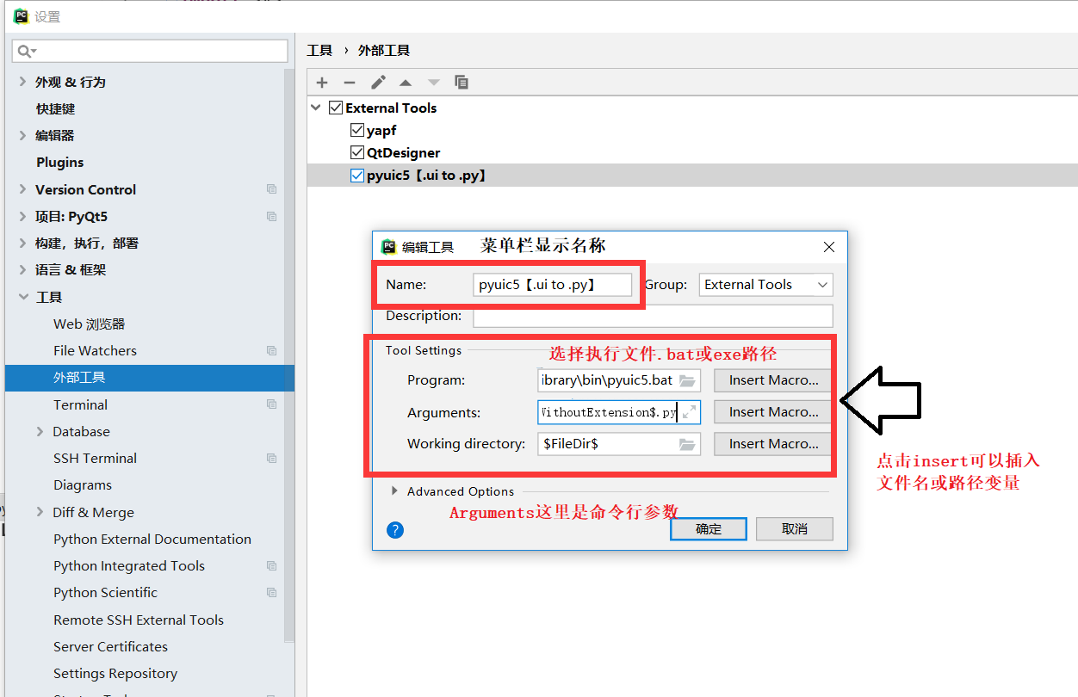Expand 外观 & 行为 settings category

coord(22,82)
